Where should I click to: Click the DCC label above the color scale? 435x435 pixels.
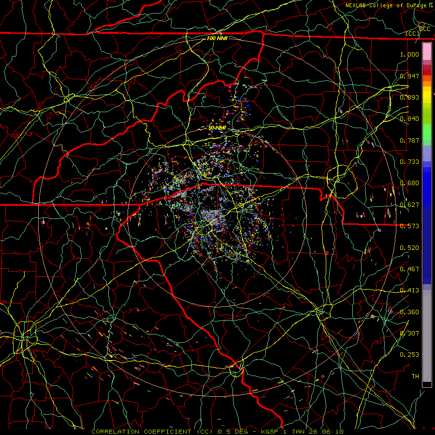coord(424,29)
